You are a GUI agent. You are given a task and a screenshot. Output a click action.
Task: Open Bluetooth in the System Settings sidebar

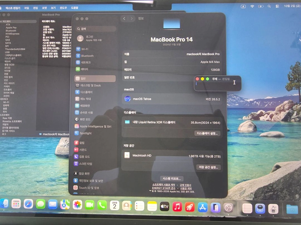click(x=85, y=56)
